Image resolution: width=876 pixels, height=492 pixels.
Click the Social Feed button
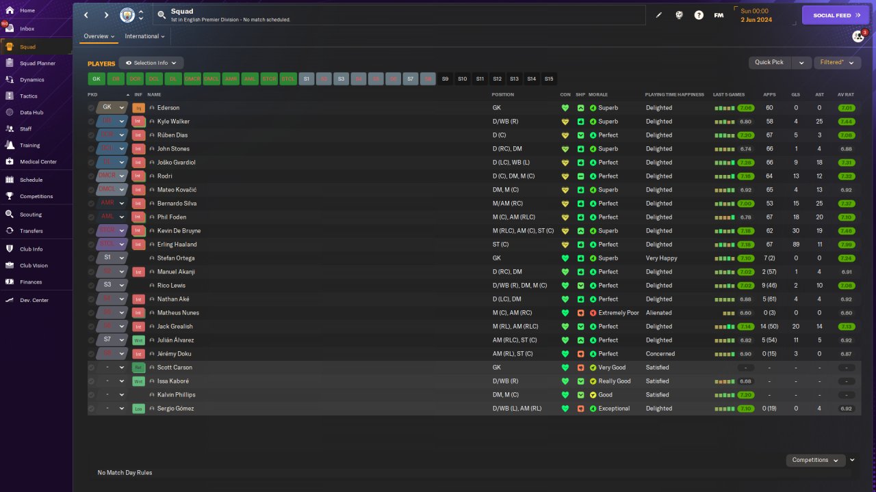pyautogui.click(x=836, y=15)
